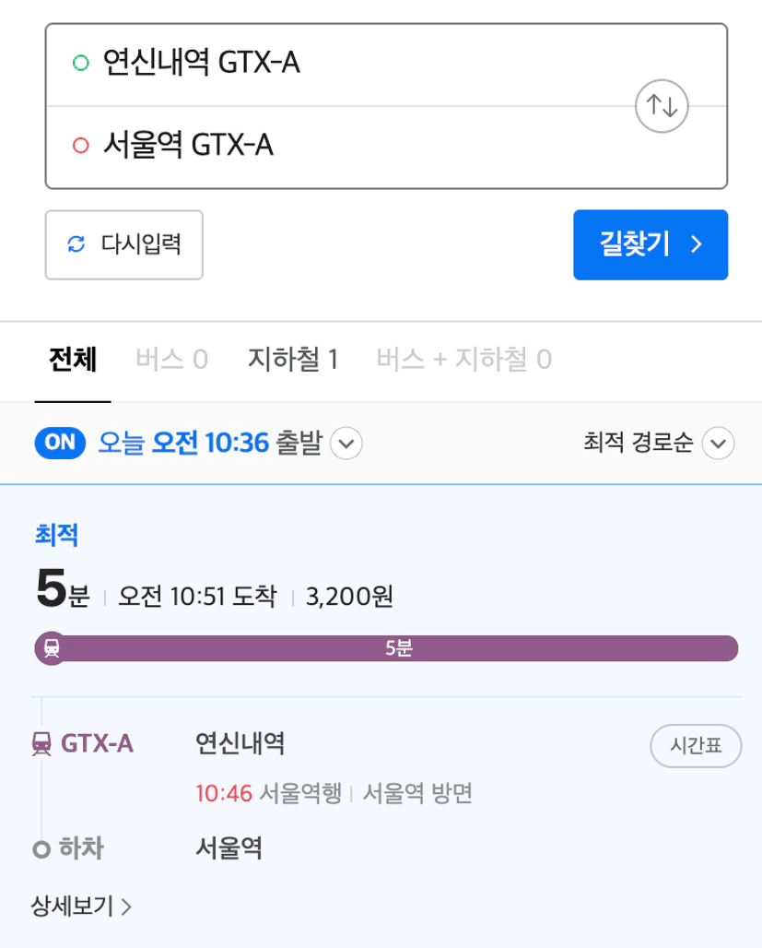The width and height of the screenshot is (762, 948).
Task: Click the refresh icon in 다시입력
Action: pos(76,244)
